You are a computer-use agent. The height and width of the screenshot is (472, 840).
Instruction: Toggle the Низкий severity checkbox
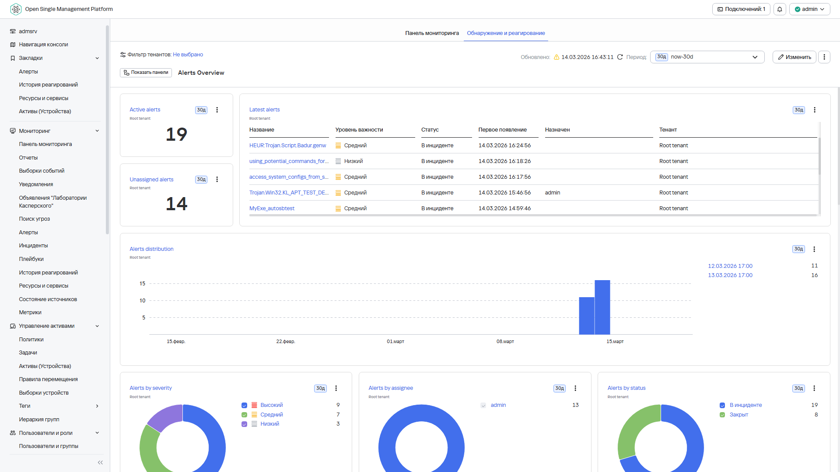tap(245, 424)
